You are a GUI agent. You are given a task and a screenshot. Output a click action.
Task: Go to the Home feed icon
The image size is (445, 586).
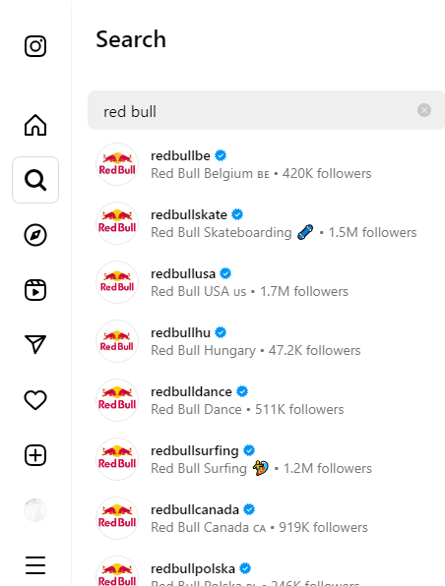tap(35, 125)
